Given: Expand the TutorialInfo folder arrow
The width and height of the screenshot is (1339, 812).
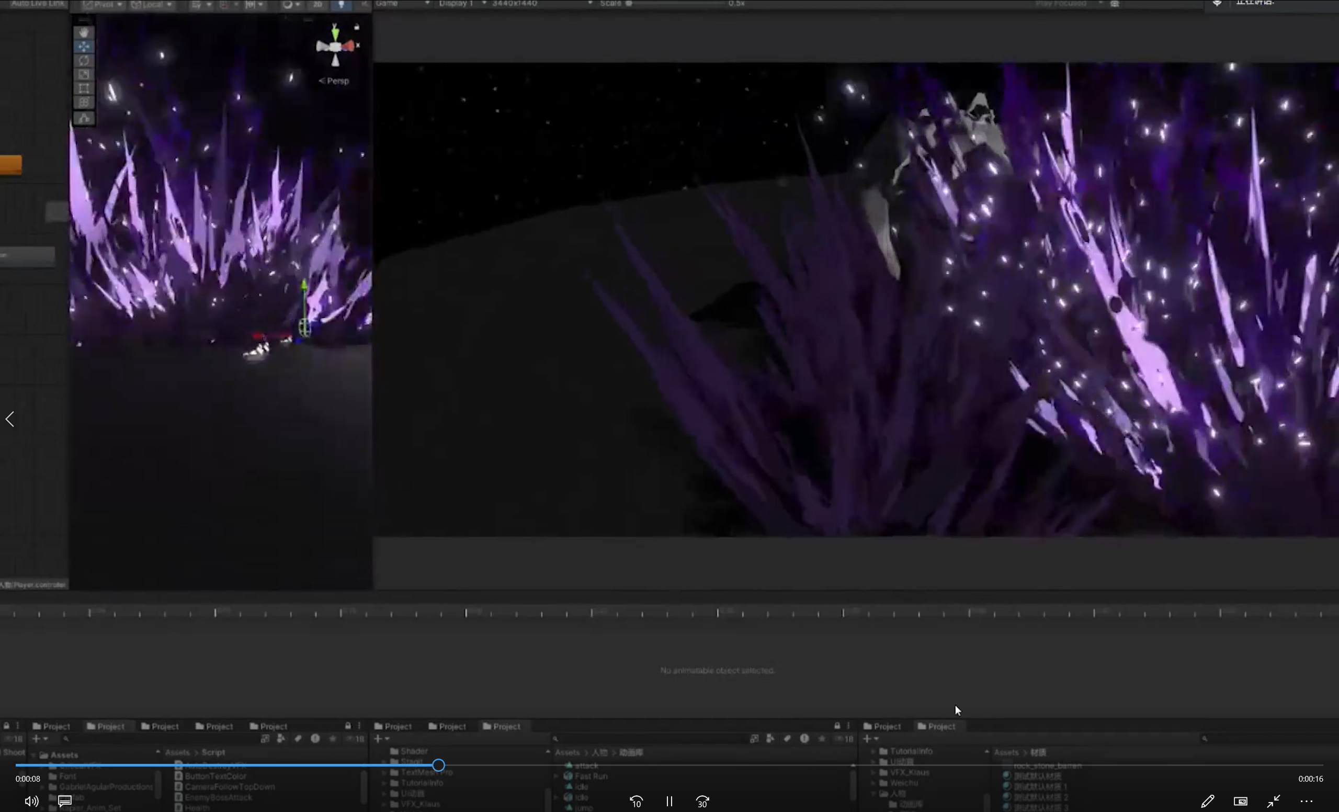Looking at the screenshot, I should pos(873,751).
